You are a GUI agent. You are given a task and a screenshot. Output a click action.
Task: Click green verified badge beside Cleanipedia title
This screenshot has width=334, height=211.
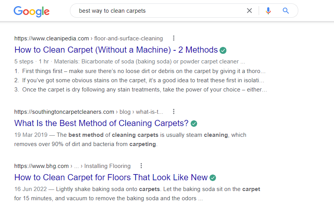tap(223, 50)
